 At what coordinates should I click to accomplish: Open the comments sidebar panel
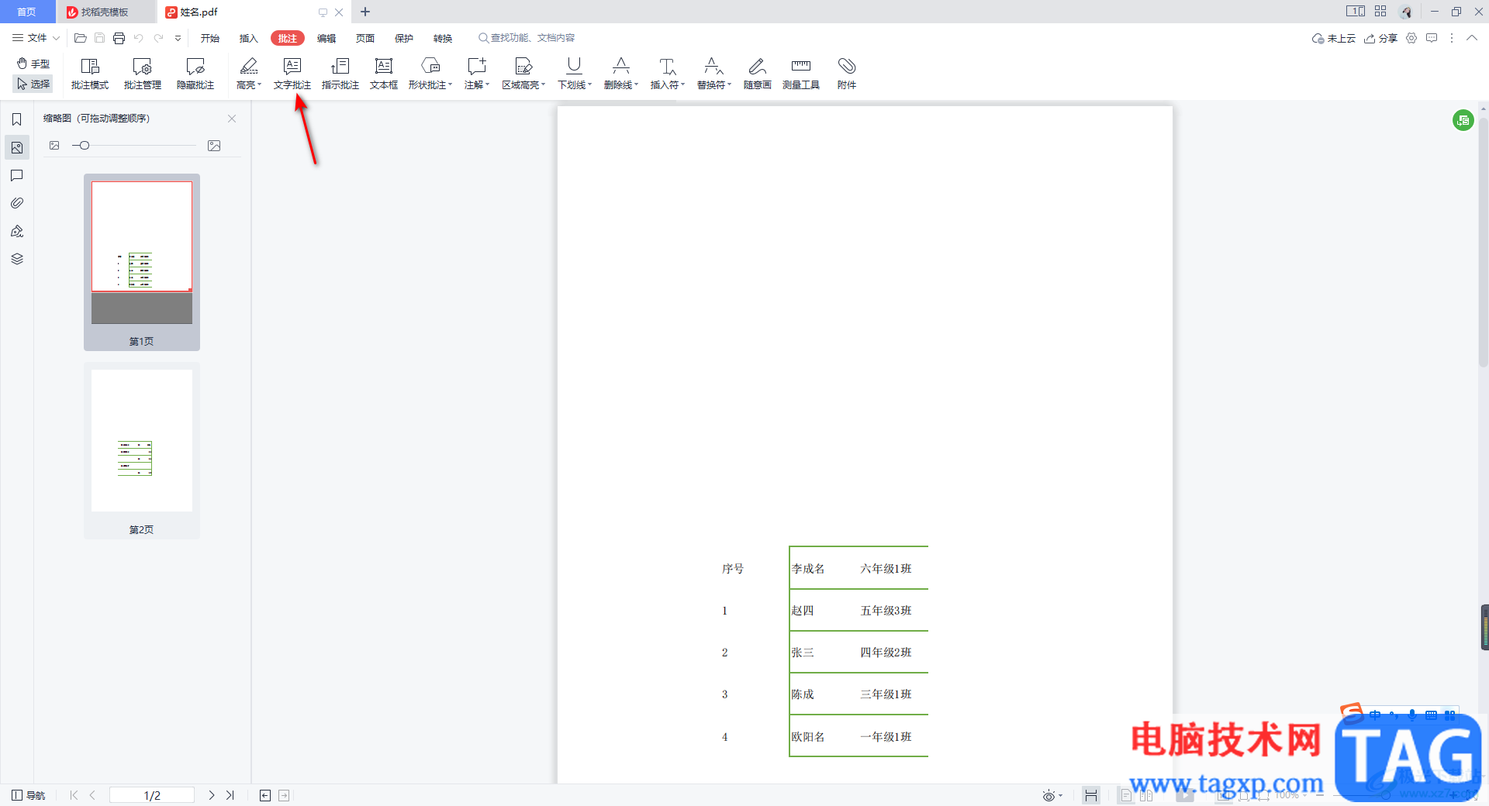17,175
